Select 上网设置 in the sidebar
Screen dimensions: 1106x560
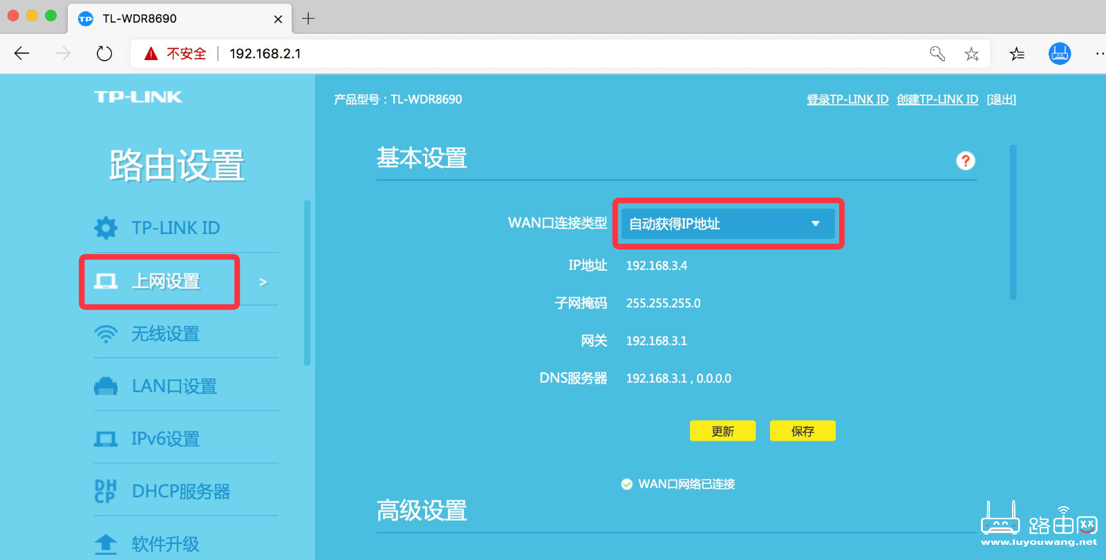coord(165,282)
